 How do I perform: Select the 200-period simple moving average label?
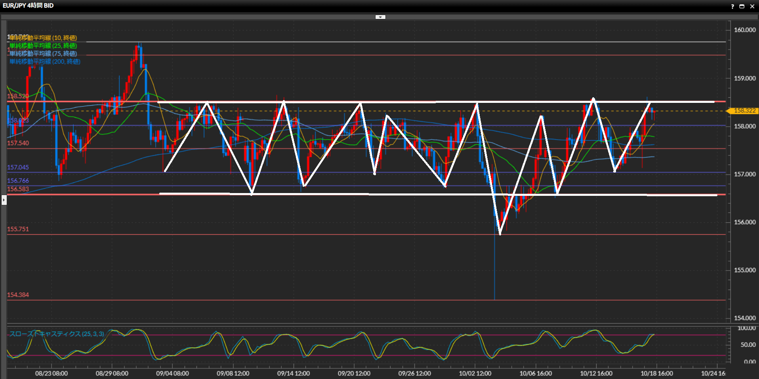[x=45, y=61]
